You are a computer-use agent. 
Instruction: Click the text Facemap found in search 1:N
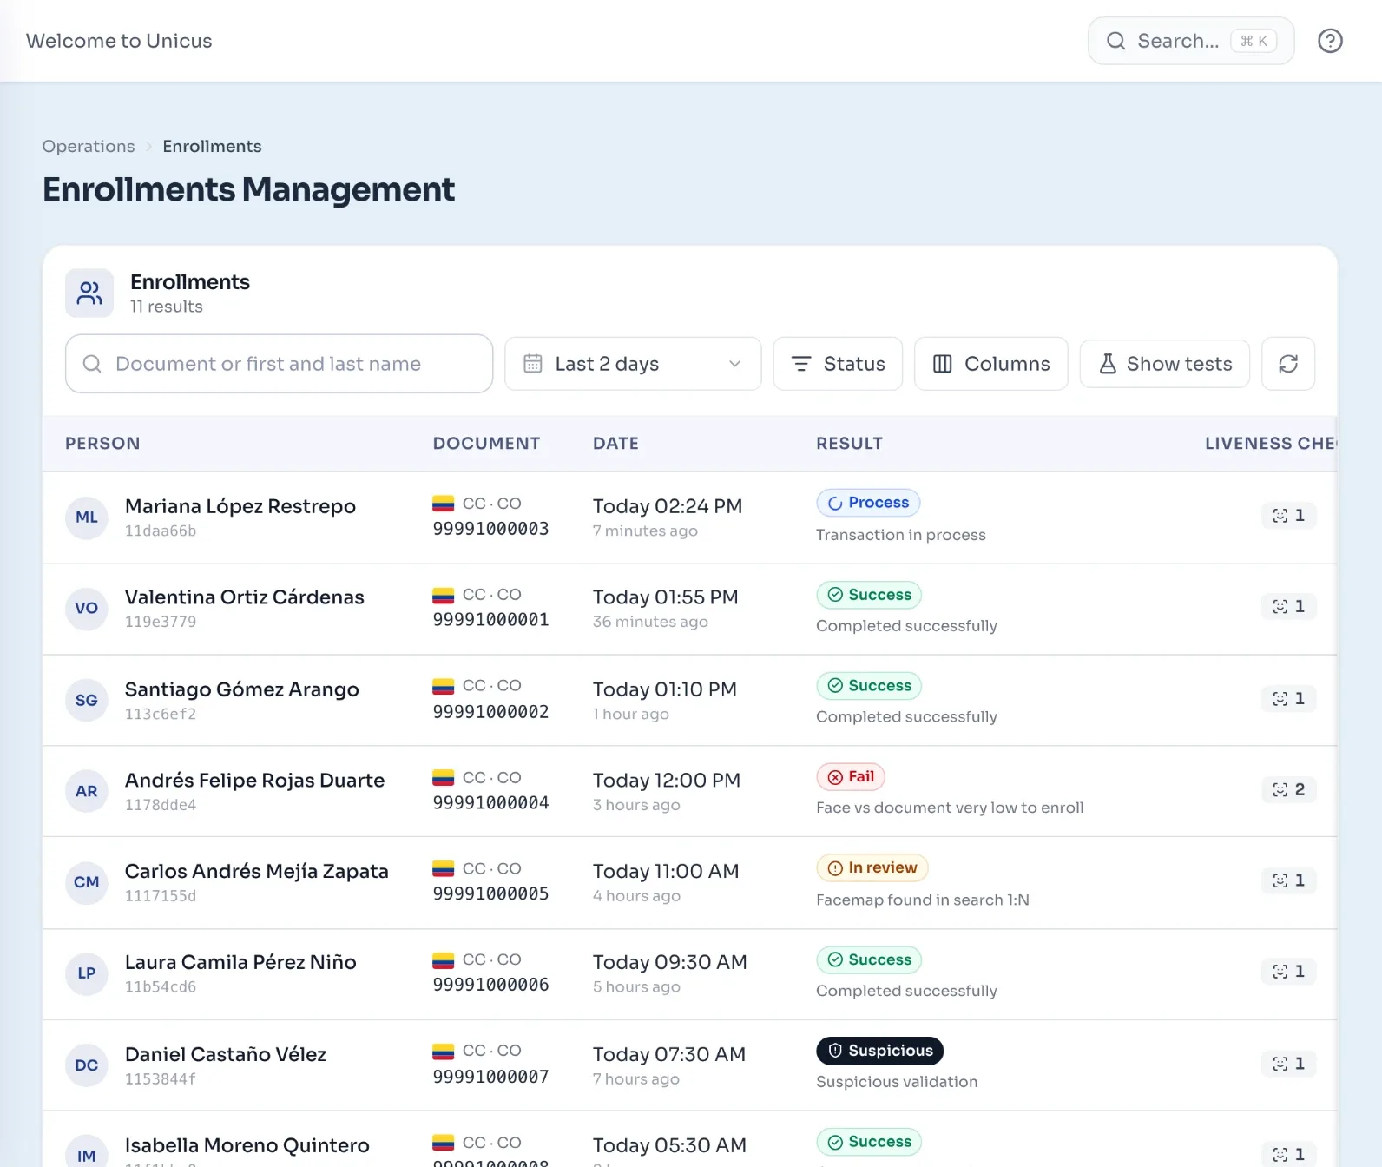[x=923, y=900]
